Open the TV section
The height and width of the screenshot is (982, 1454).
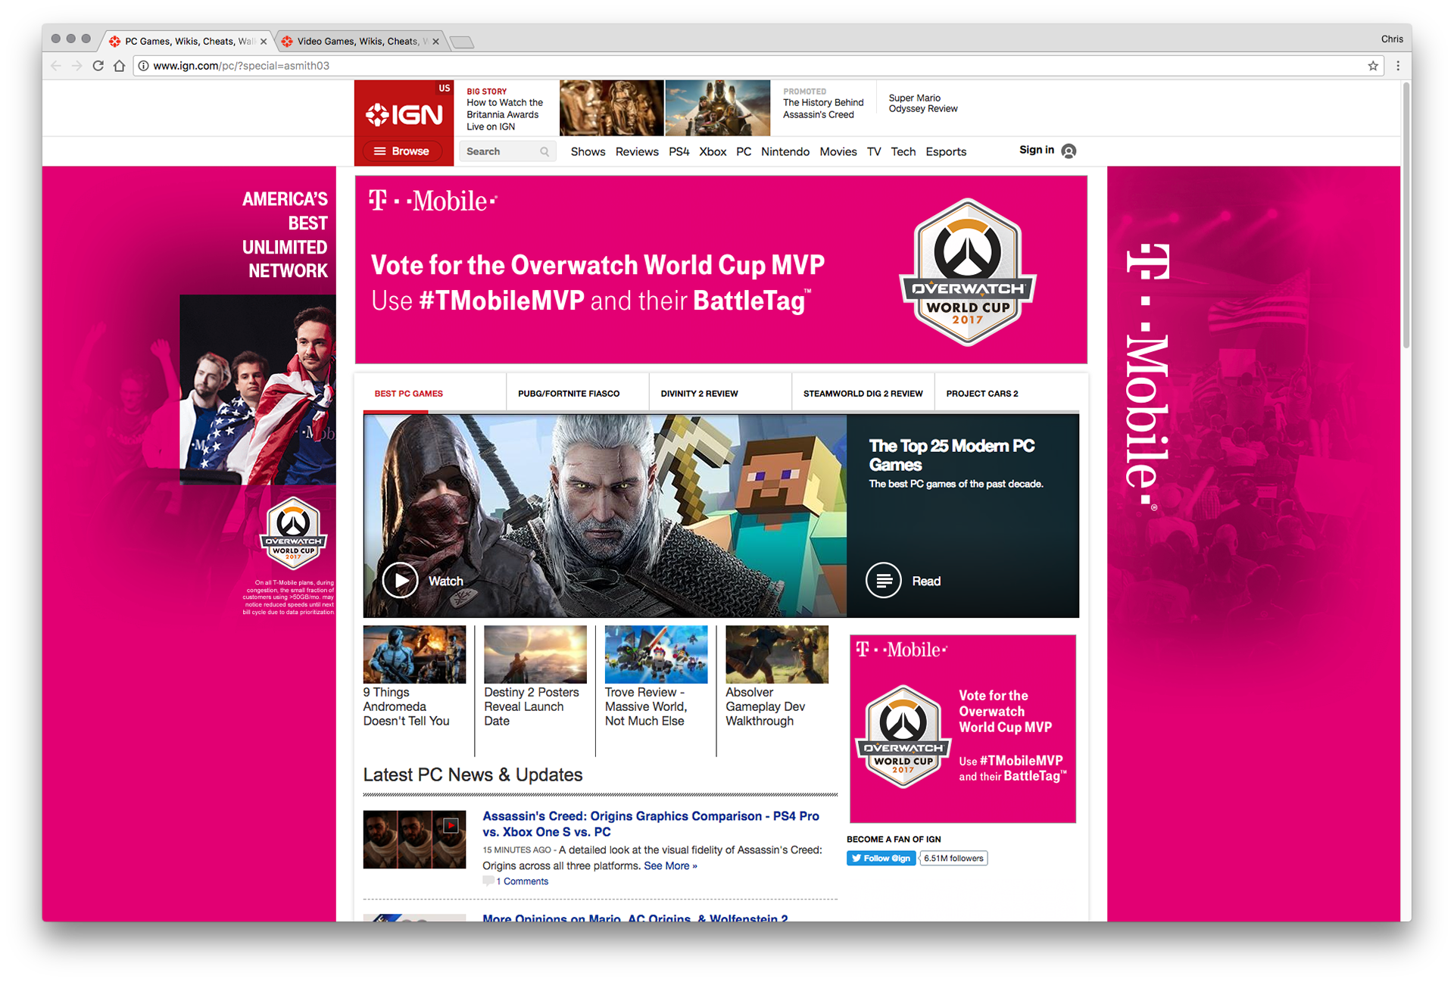tap(874, 151)
